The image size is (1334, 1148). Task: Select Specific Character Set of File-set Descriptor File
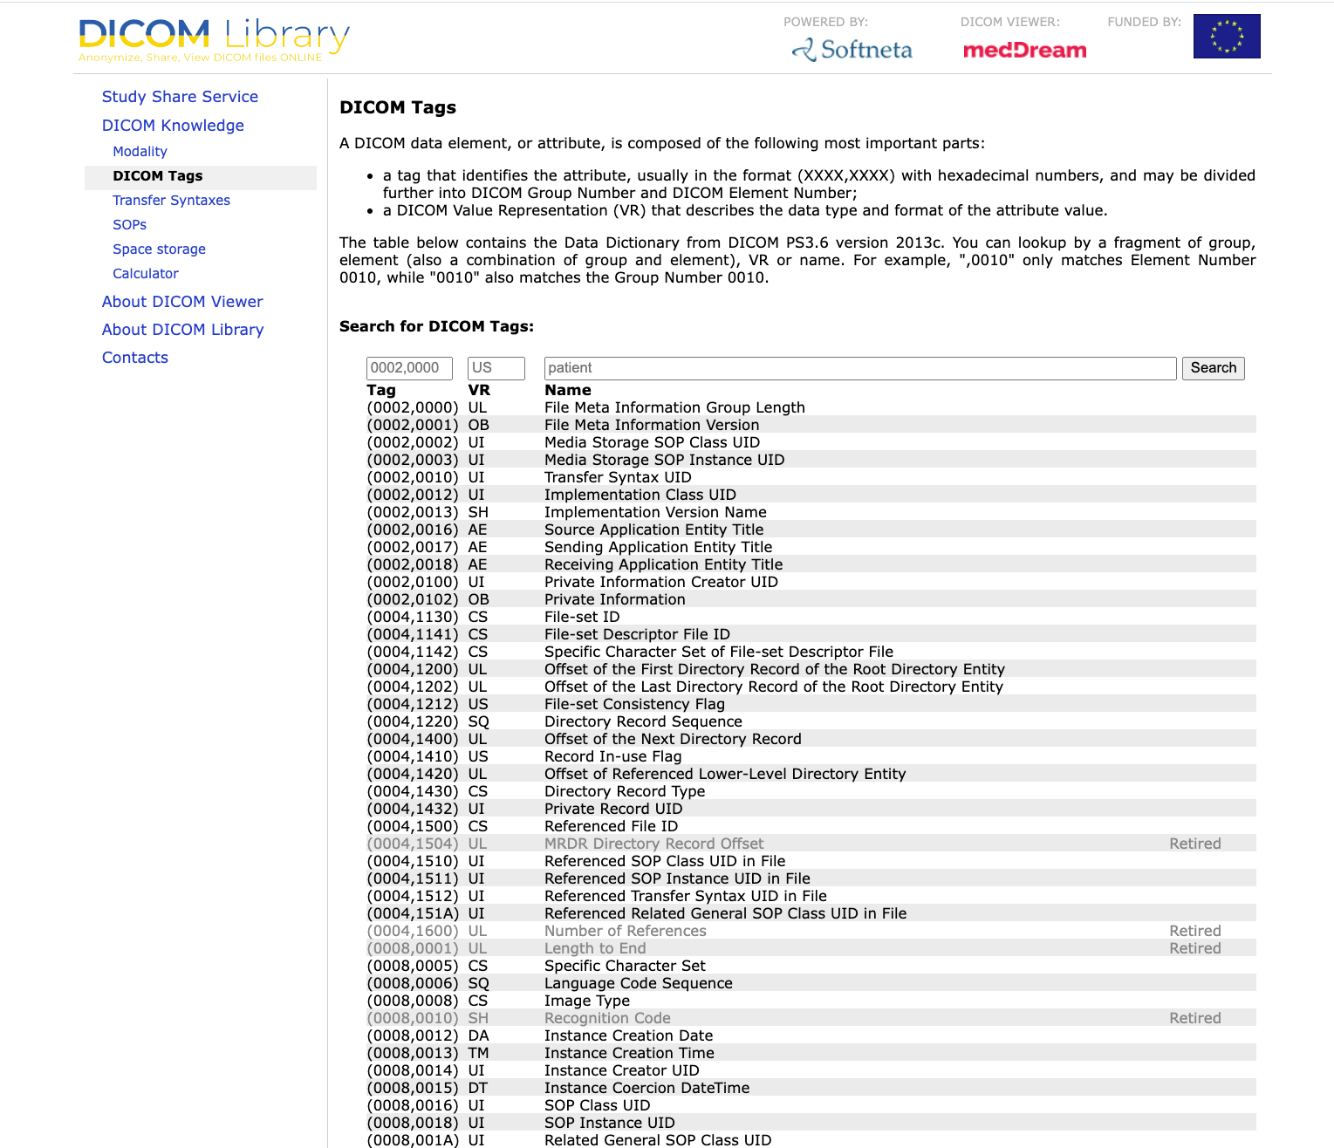(811, 652)
